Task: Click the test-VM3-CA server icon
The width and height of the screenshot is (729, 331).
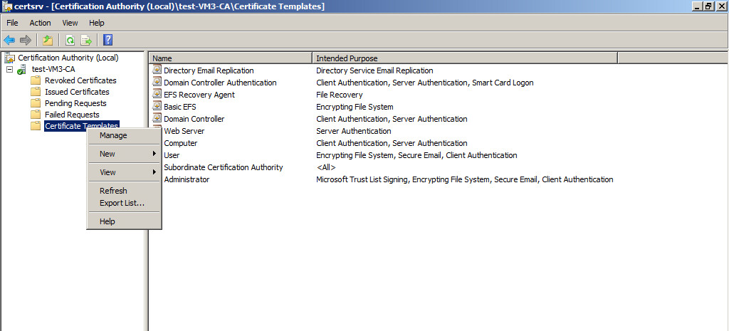Action: click(x=22, y=69)
